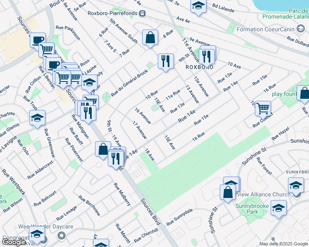The image size is (309, 247).
Task: Click Roxboro-Pierrefonds train station icon
Action: 142,13
